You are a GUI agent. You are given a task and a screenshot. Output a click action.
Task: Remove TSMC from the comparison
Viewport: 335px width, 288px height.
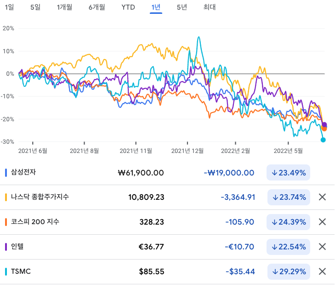pos(322,271)
